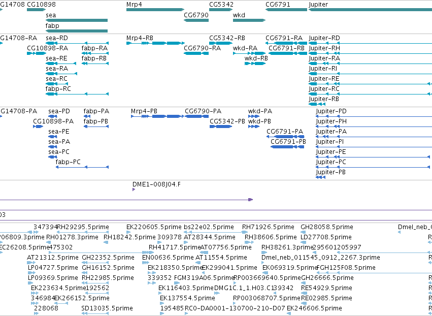Open transcript wkd-RA label
The image size is (432, 316).
pyautogui.click(x=245, y=48)
